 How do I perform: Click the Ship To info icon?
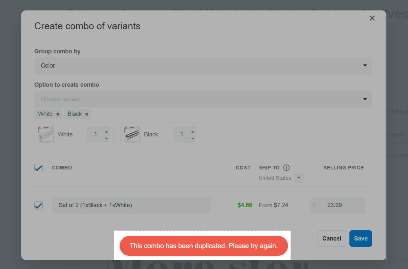pyautogui.click(x=287, y=168)
